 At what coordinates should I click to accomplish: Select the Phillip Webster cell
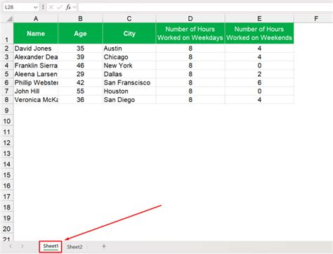36,82
